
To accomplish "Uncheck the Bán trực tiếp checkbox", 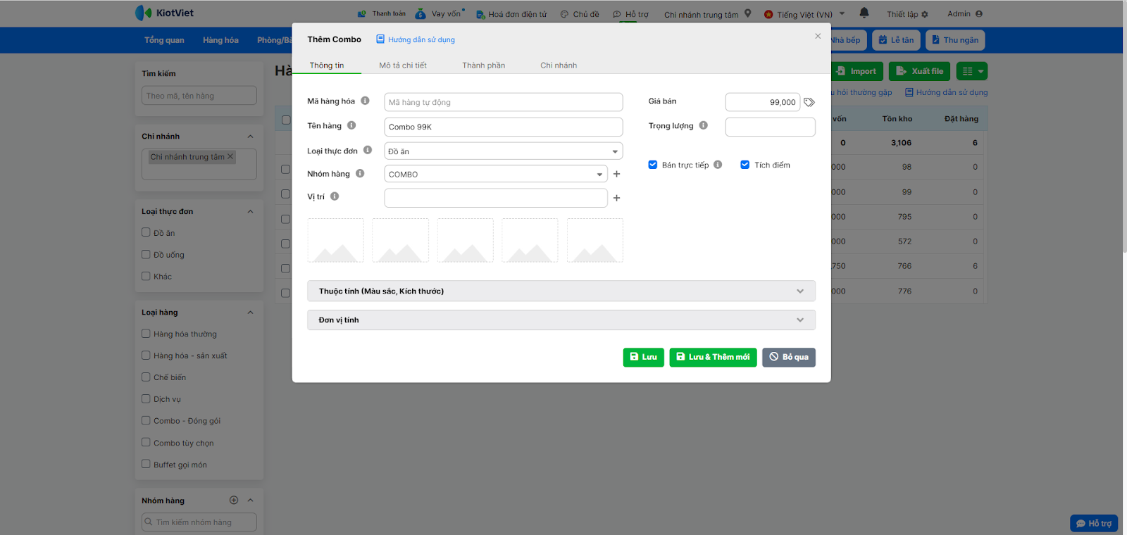I will 653,165.
